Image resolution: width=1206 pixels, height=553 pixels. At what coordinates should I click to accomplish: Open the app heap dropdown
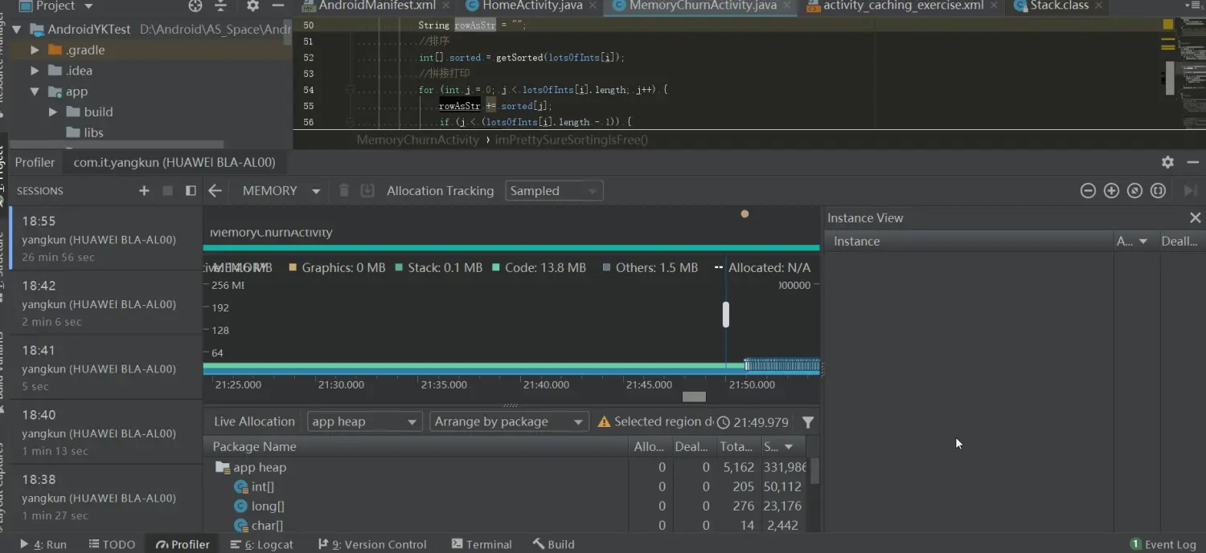(x=364, y=421)
